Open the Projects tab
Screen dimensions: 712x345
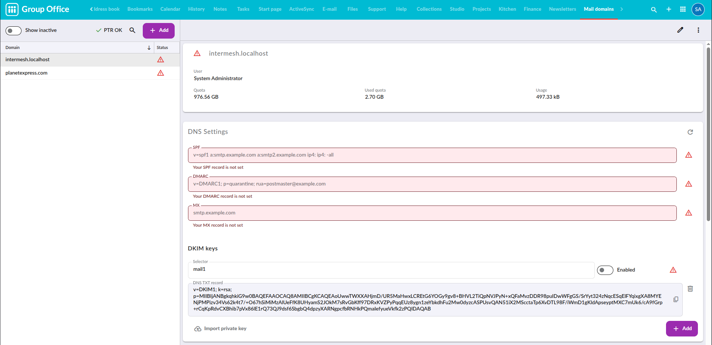click(481, 9)
